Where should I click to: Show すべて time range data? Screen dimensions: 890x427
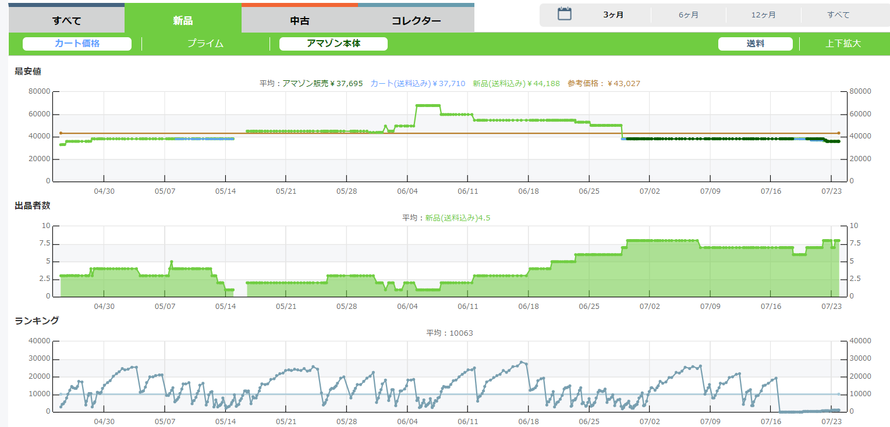tap(838, 15)
